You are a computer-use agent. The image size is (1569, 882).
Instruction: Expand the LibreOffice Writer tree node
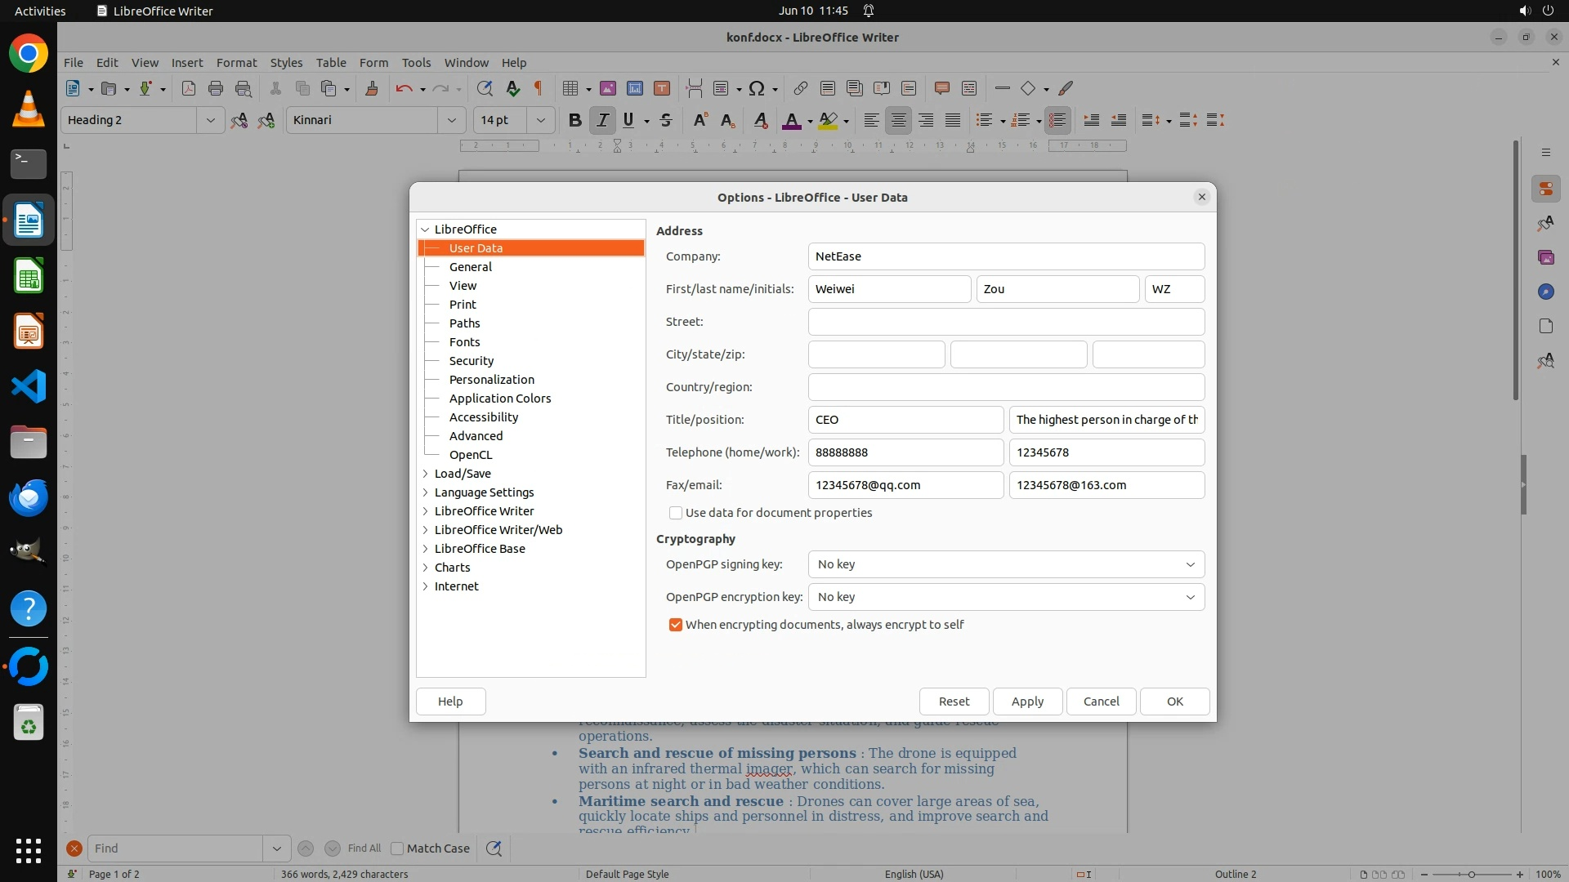point(425,511)
